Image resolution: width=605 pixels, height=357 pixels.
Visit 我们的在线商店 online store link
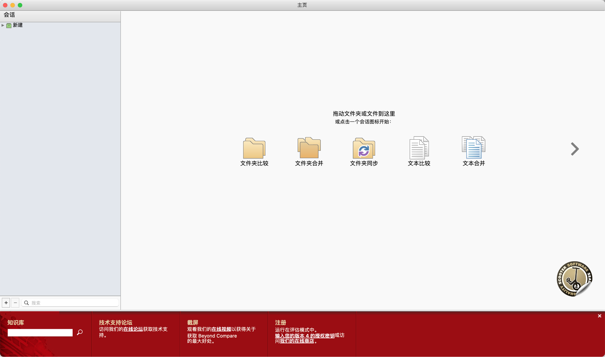tap(297, 341)
